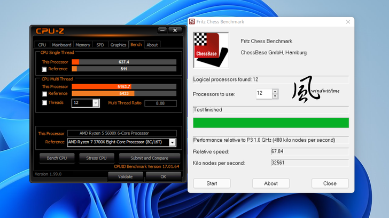Open the SPD tab
The width and height of the screenshot is (389, 218).
(x=100, y=45)
